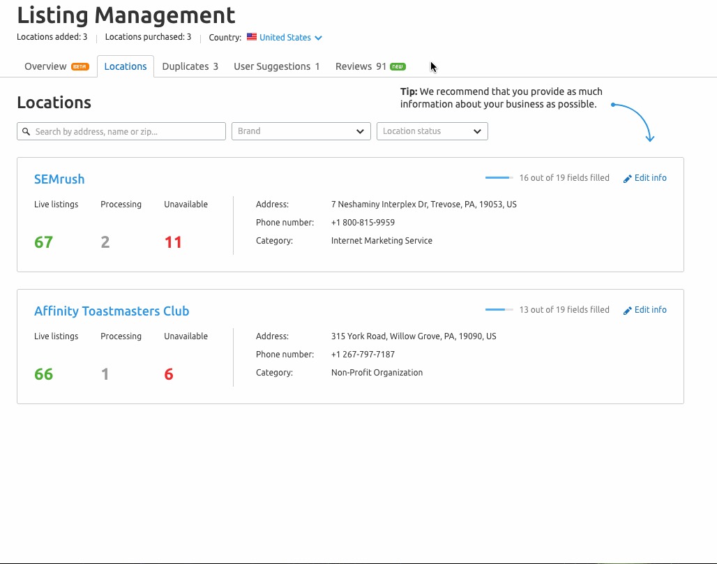This screenshot has height=564, width=717.
Task: Click Affinity processing count 1
Action: (105, 374)
